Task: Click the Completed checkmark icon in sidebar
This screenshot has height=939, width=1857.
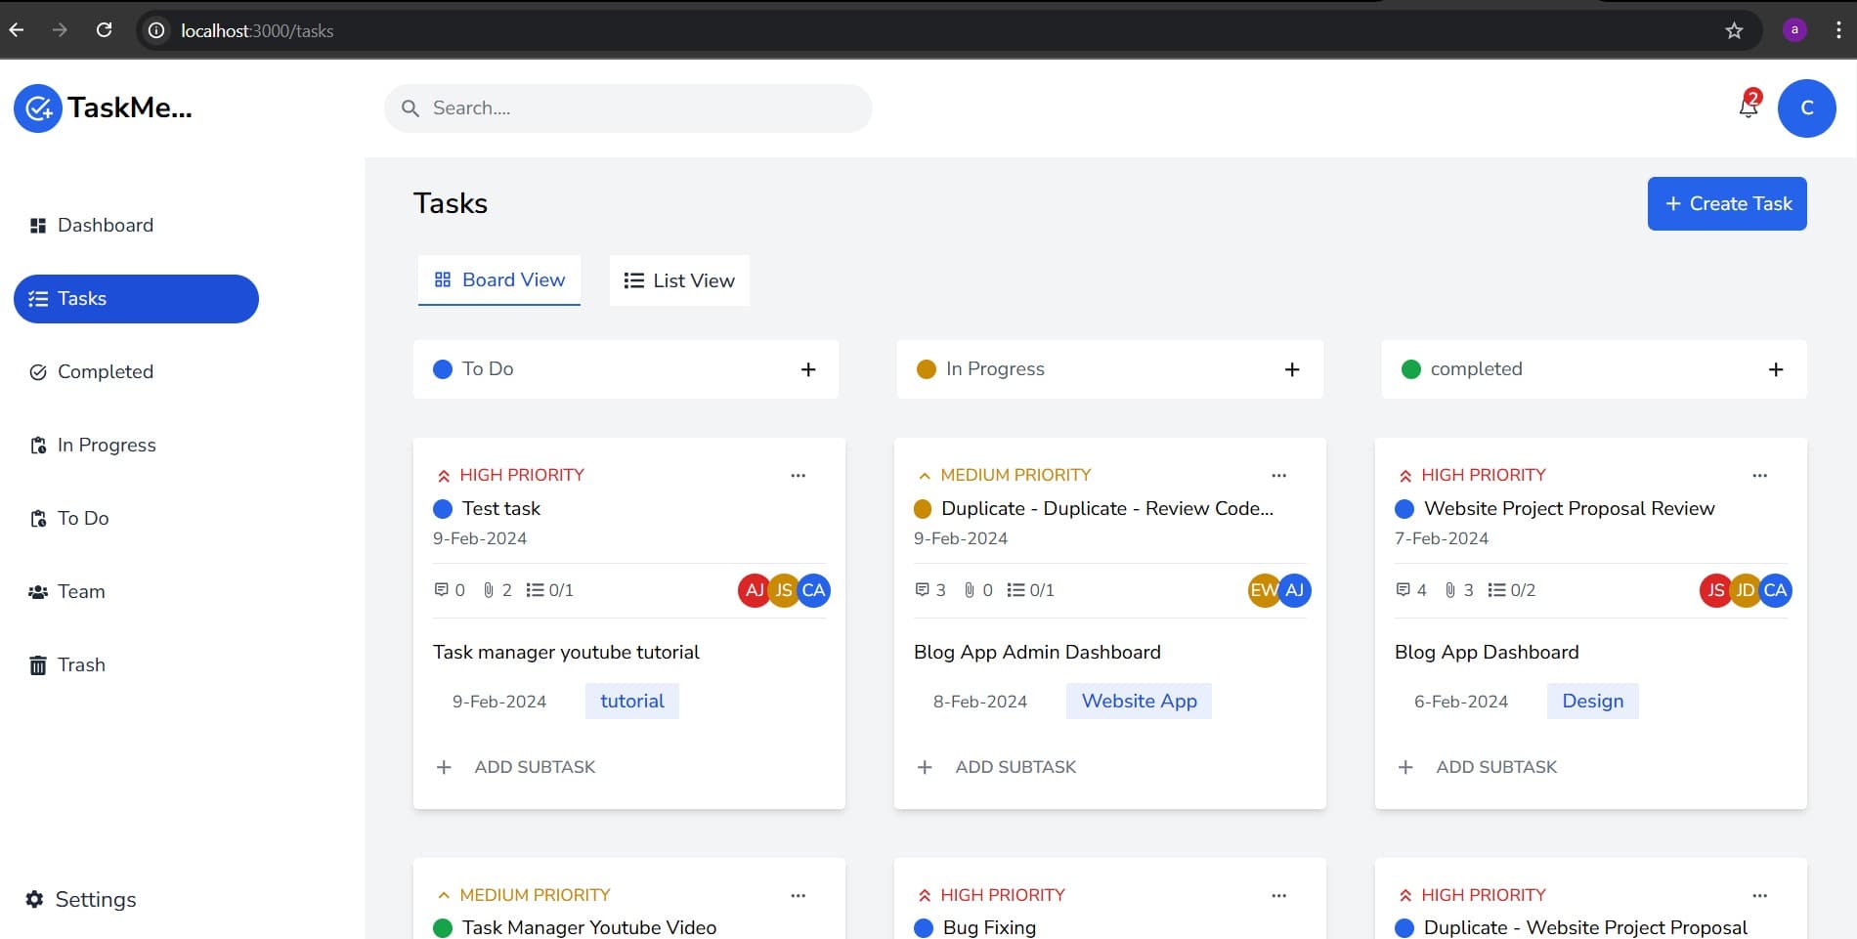Action: [37, 371]
